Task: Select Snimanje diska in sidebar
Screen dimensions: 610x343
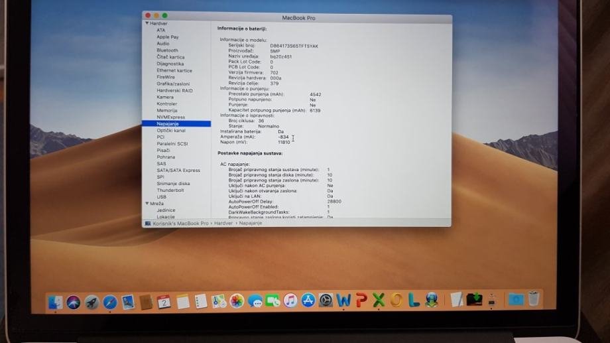Action: (173, 183)
